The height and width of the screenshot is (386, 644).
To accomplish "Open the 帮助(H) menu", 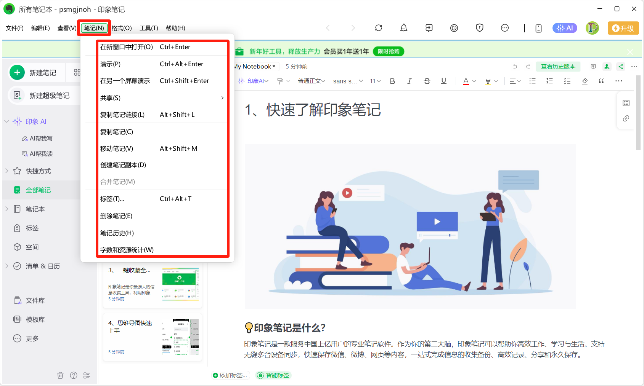I will (x=175, y=28).
